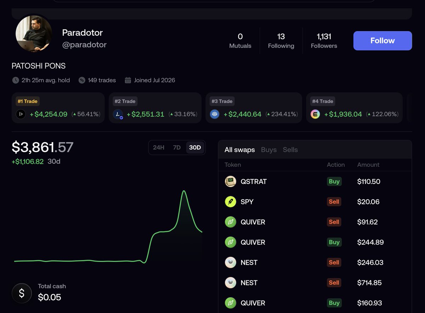Click the QUIVER icon in the $244.89 row
Viewport: 425px width, 313px height.
click(x=231, y=242)
